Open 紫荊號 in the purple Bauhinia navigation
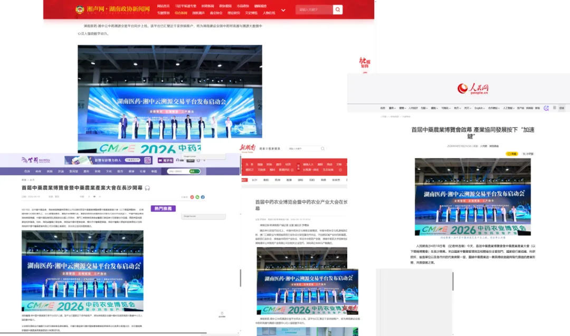Image resolution: width=570 pixels, height=336 pixels. pyautogui.click(x=73, y=171)
